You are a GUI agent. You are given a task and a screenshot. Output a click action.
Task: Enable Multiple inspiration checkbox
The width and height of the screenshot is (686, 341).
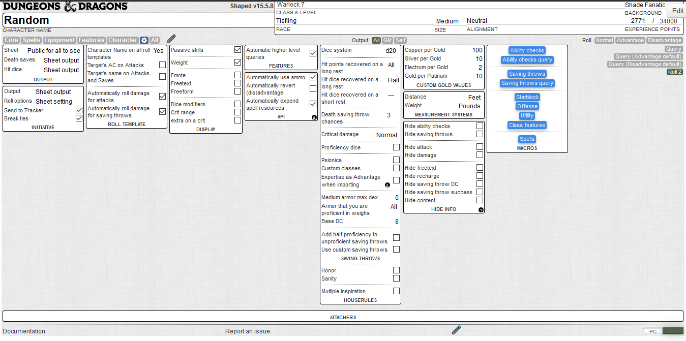tap(396, 291)
